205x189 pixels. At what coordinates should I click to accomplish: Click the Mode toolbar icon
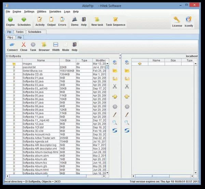(66, 45)
